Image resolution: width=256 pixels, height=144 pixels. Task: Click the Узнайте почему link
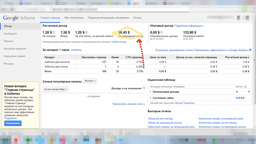(119, 42)
